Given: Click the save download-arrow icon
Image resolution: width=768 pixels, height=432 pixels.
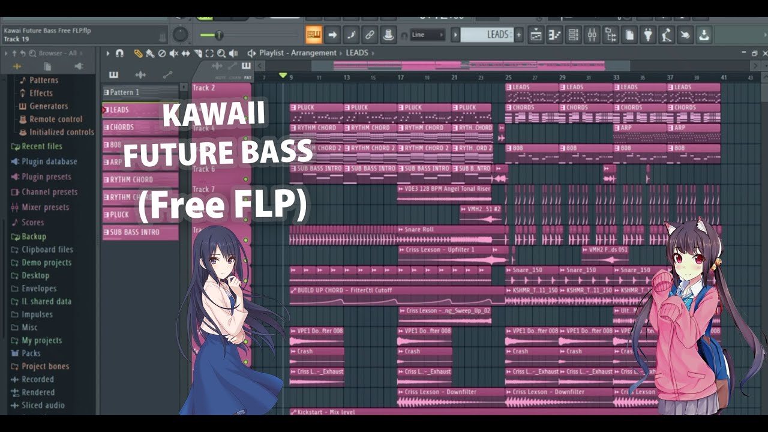Looking at the screenshot, I should (703, 35).
